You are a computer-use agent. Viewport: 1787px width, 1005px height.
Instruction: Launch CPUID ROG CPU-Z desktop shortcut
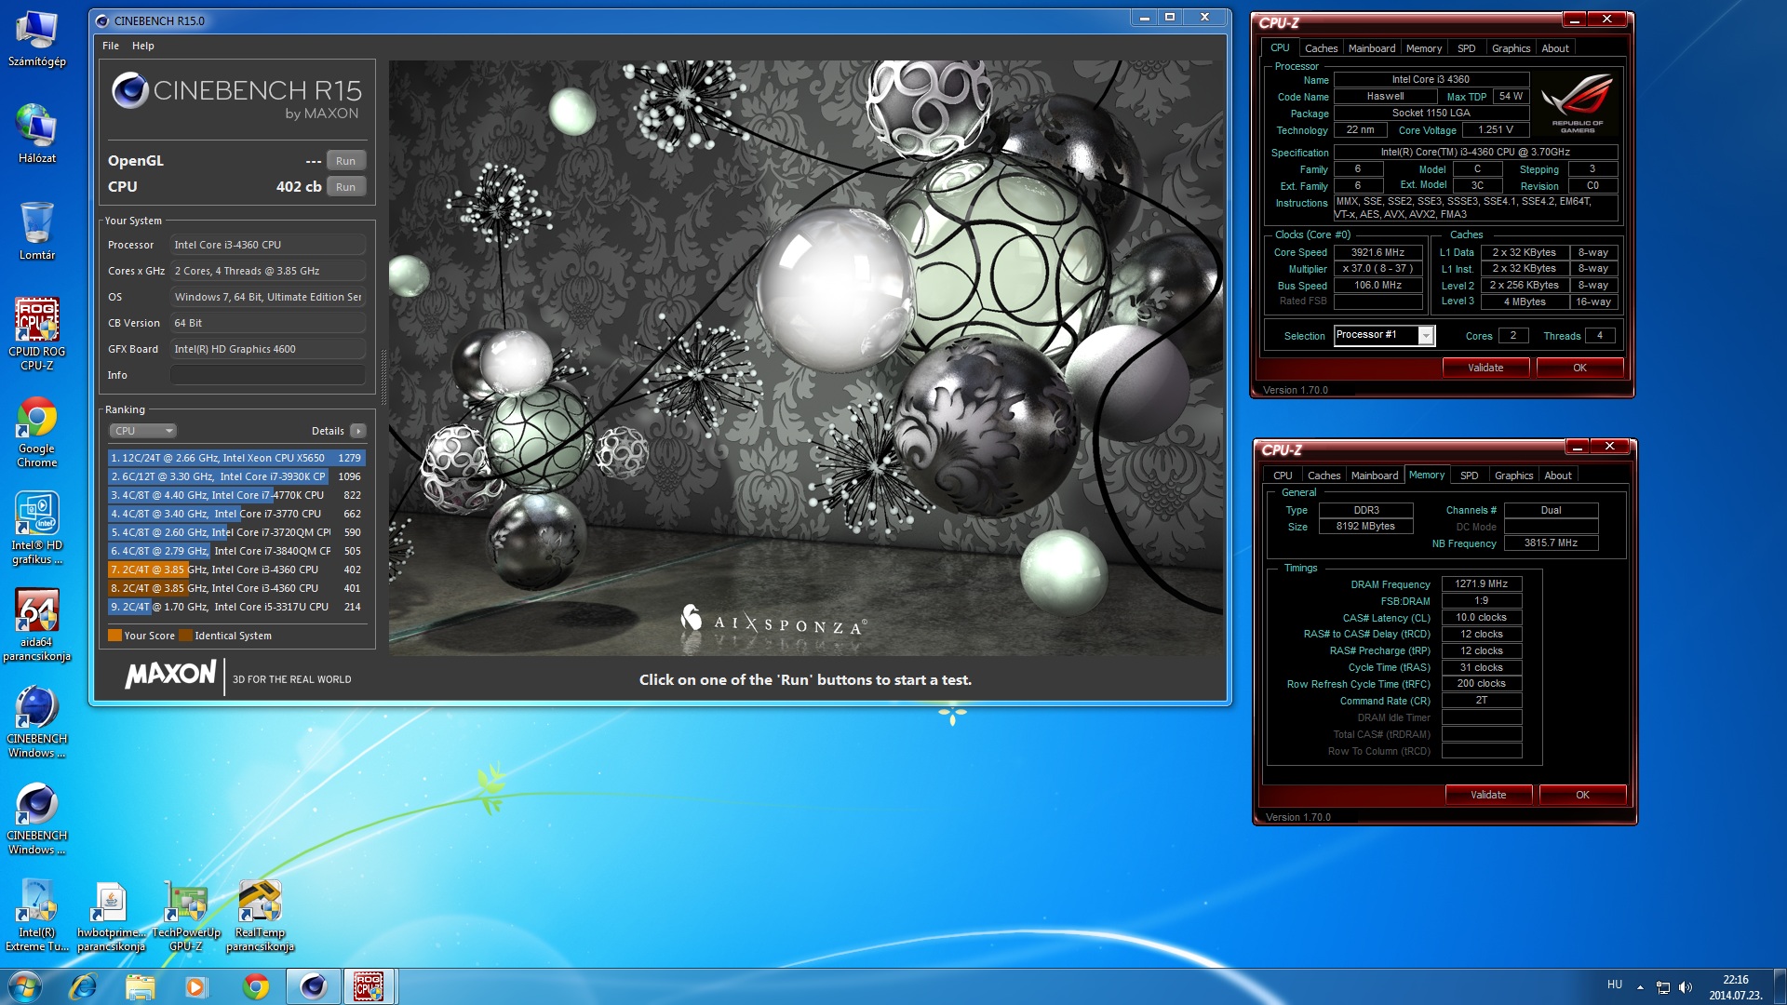point(36,333)
